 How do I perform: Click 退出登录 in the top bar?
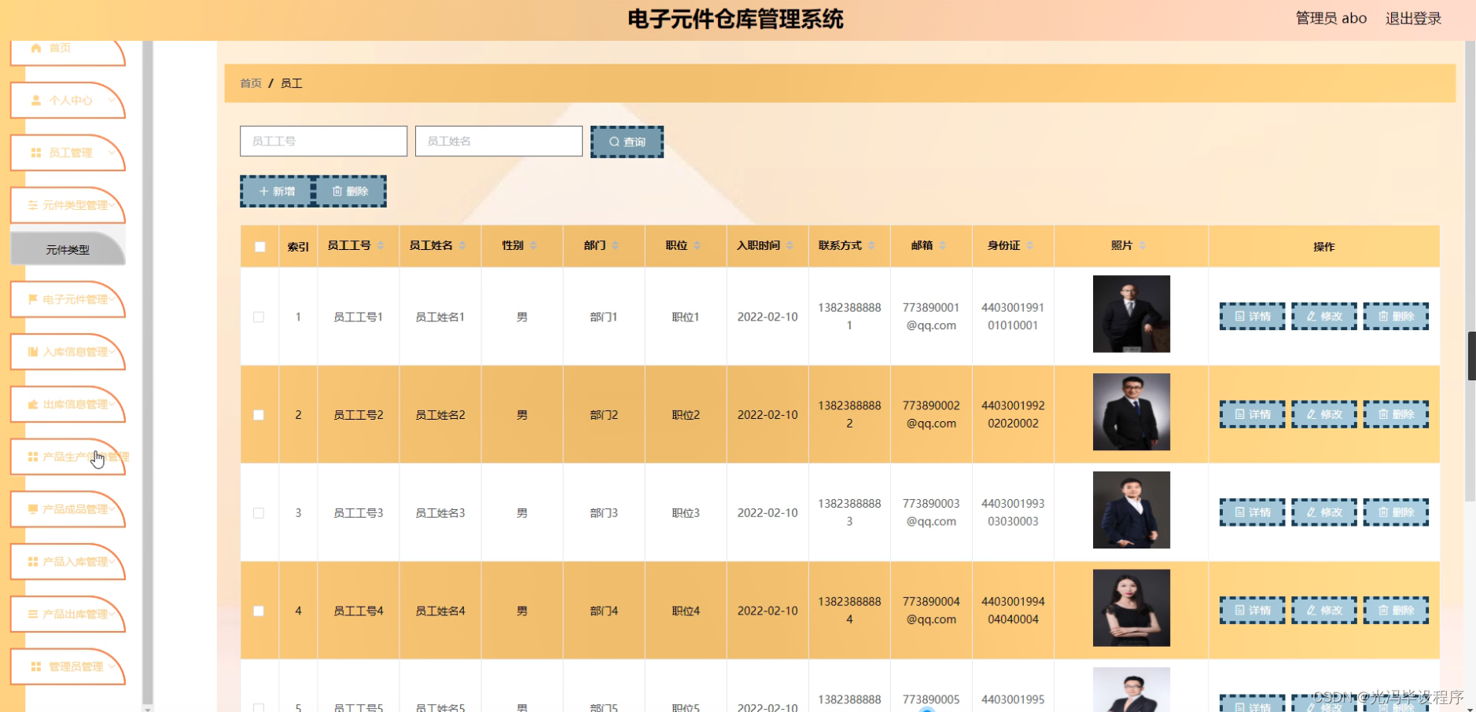tap(1413, 17)
